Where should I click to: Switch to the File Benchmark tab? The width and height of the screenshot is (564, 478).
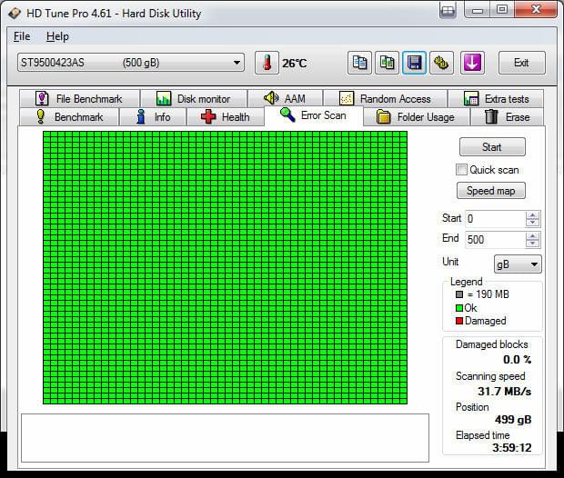pyautogui.click(x=79, y=99)
